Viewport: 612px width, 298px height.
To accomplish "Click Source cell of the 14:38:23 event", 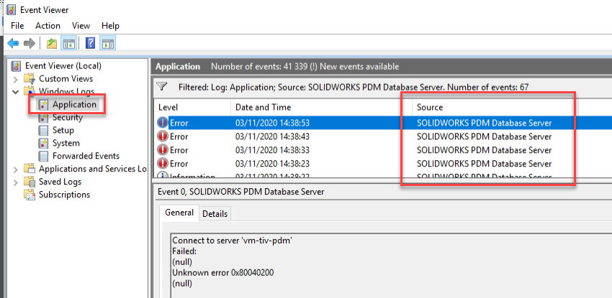I will coord(484,164).
